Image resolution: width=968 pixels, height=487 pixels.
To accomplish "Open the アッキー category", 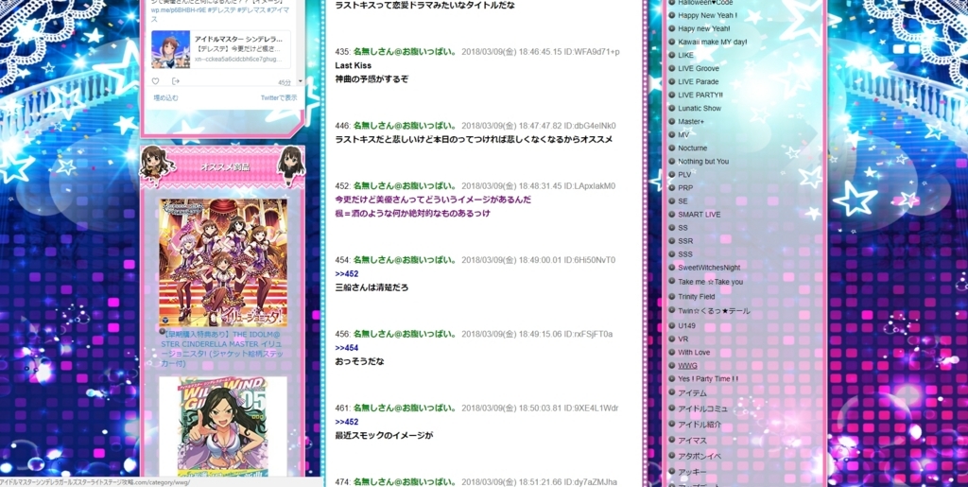I will click(692, 472).
